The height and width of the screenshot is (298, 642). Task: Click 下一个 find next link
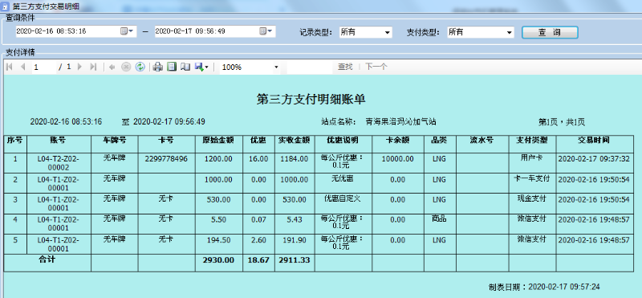[376, 67]
